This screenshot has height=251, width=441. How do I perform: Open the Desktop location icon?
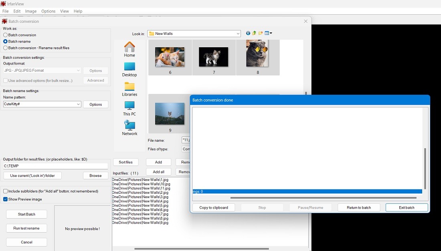(x=129, y=67)
